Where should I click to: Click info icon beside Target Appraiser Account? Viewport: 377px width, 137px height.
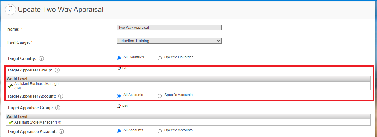pos(61,96)
